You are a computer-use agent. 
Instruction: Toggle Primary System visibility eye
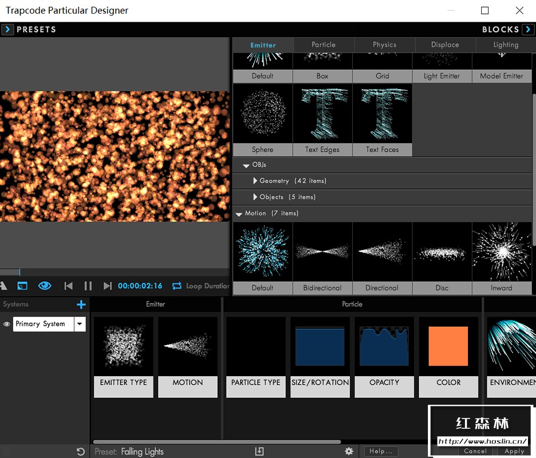[6, 323]
